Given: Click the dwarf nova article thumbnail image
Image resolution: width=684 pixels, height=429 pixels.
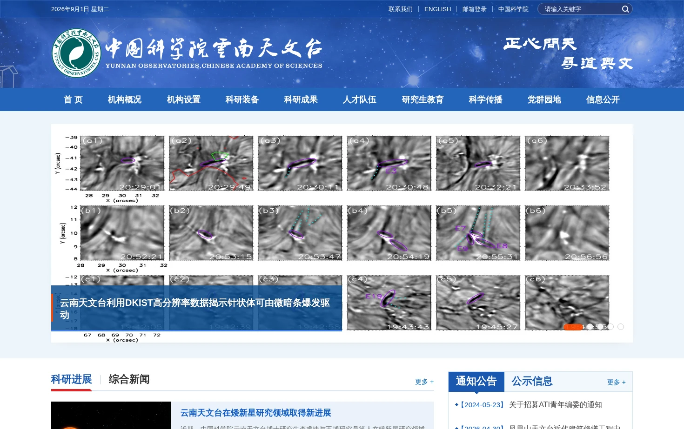Looking at the screenshot, I should click(x=111, y=415).
